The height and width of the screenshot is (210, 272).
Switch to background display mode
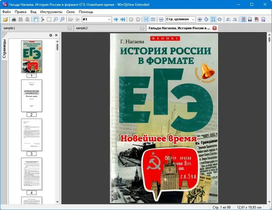(257, 19)
